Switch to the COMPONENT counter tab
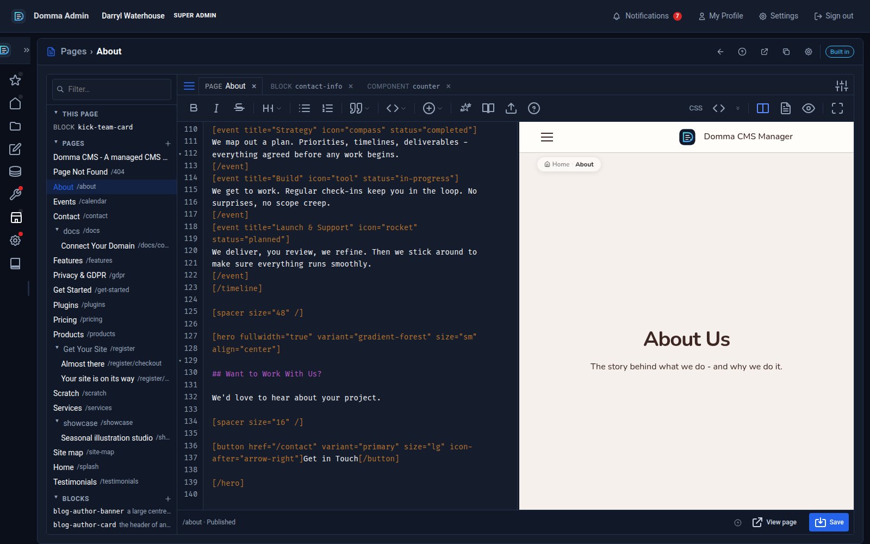The width and height of the screenshot is (870, 544). coord(403,86)
